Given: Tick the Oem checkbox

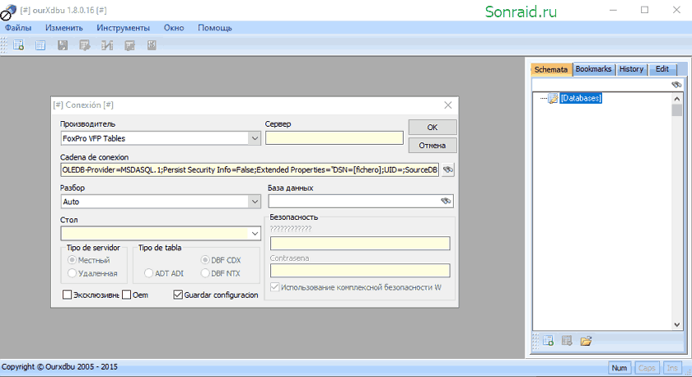Looking at the screenshot, I should (127, 295).
